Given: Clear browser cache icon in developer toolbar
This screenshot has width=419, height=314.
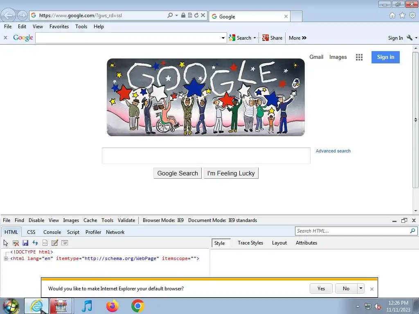Looking at the screenshot, I should coord(16,243).
